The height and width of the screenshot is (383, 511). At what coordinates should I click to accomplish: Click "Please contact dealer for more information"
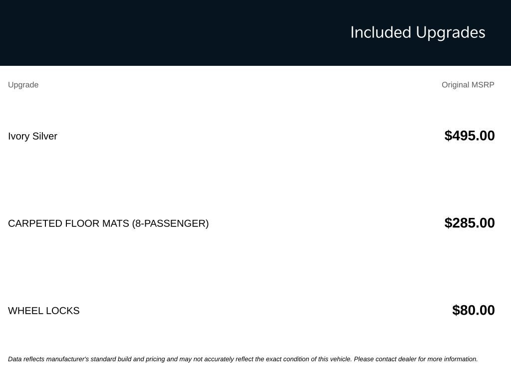pyautogui.click(x=416, y=359)
